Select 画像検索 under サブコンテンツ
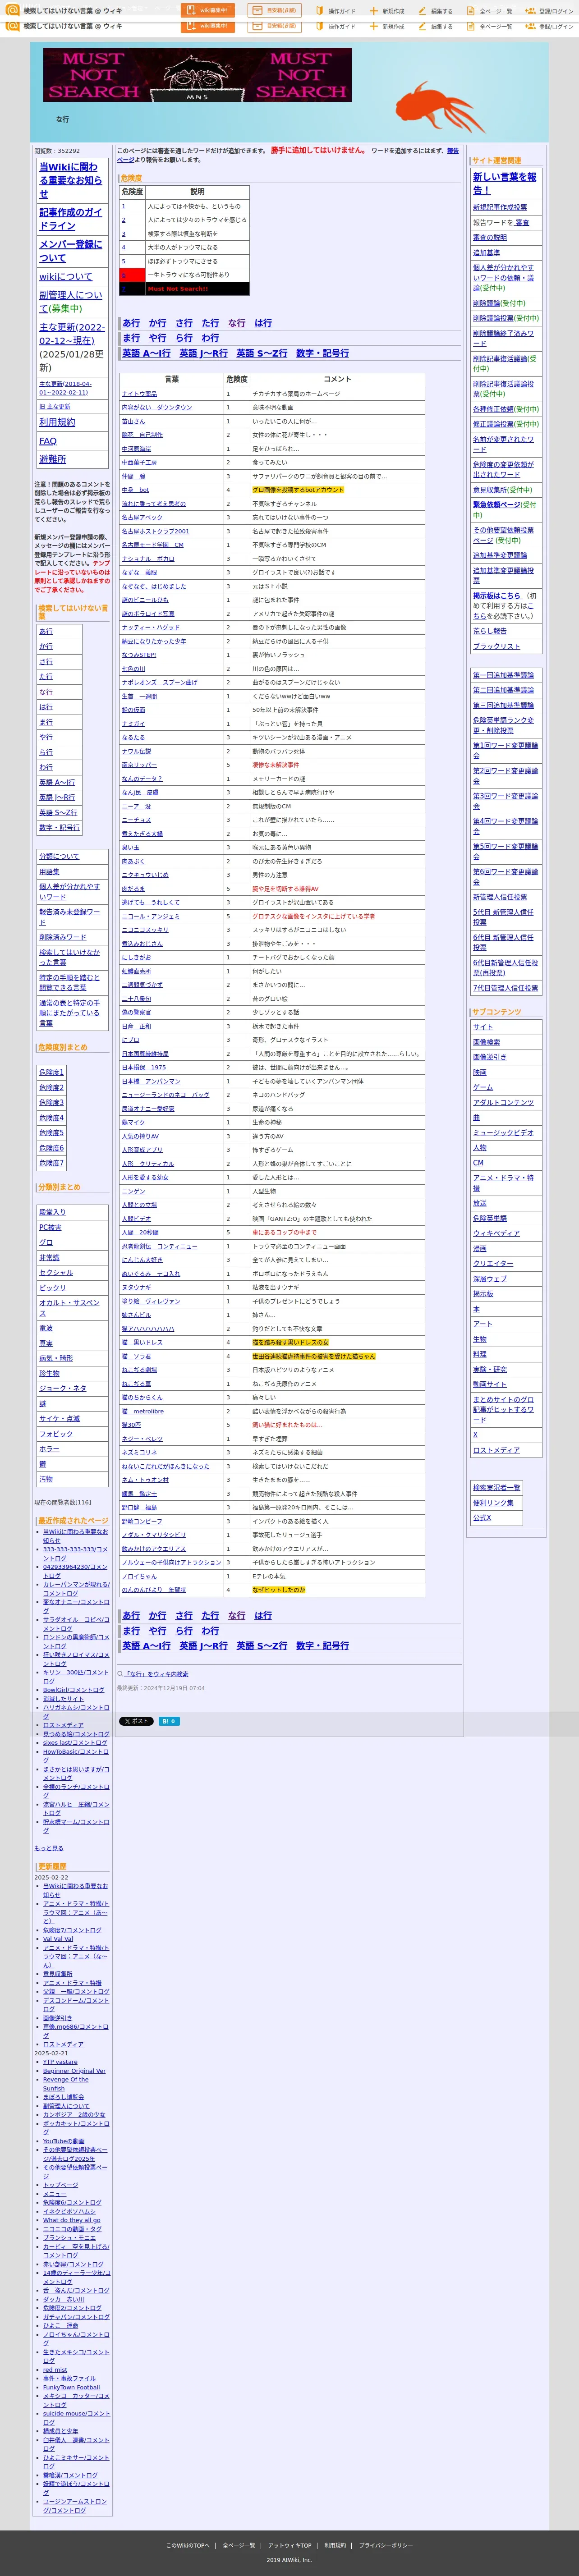This screenshot has width=579, height=2576. (x=486, y=1042)
